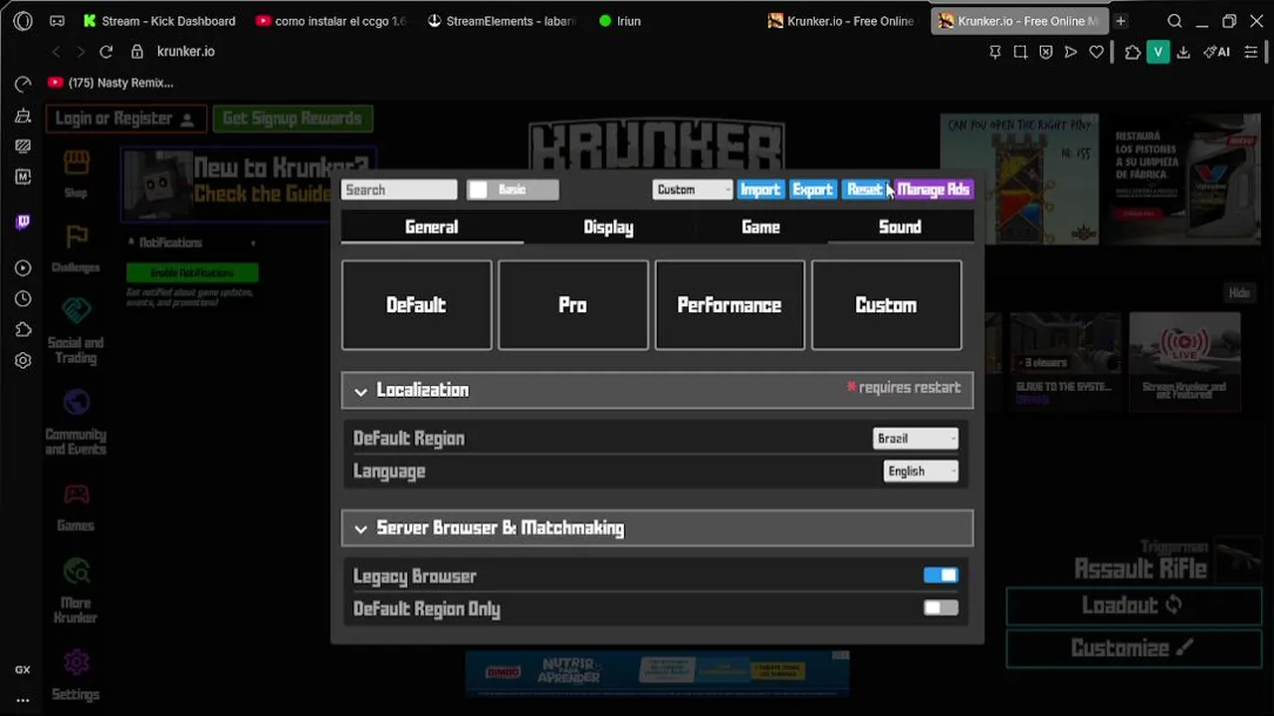Viewport: 1274px width, 716px height.
Task: Go back with the browser arrow
Action: click(56, 52)
